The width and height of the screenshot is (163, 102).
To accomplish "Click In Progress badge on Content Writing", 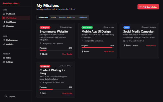I will [x=45, y=66].
